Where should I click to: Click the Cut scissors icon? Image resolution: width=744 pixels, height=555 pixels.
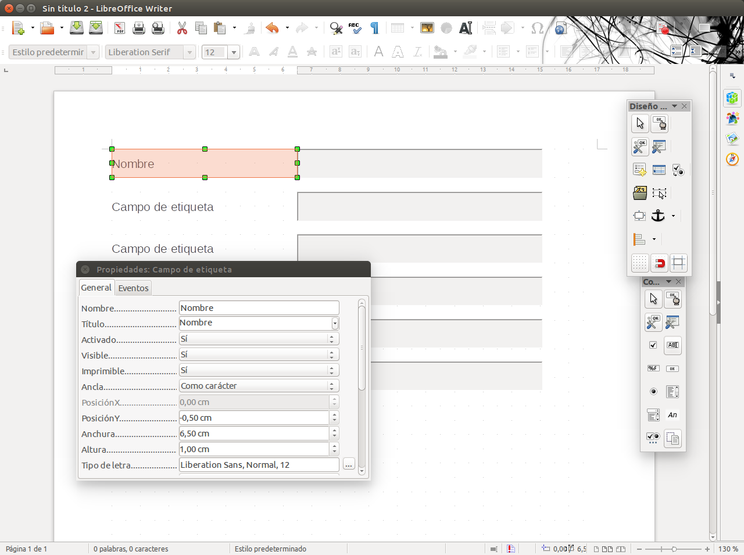[182, 28]
